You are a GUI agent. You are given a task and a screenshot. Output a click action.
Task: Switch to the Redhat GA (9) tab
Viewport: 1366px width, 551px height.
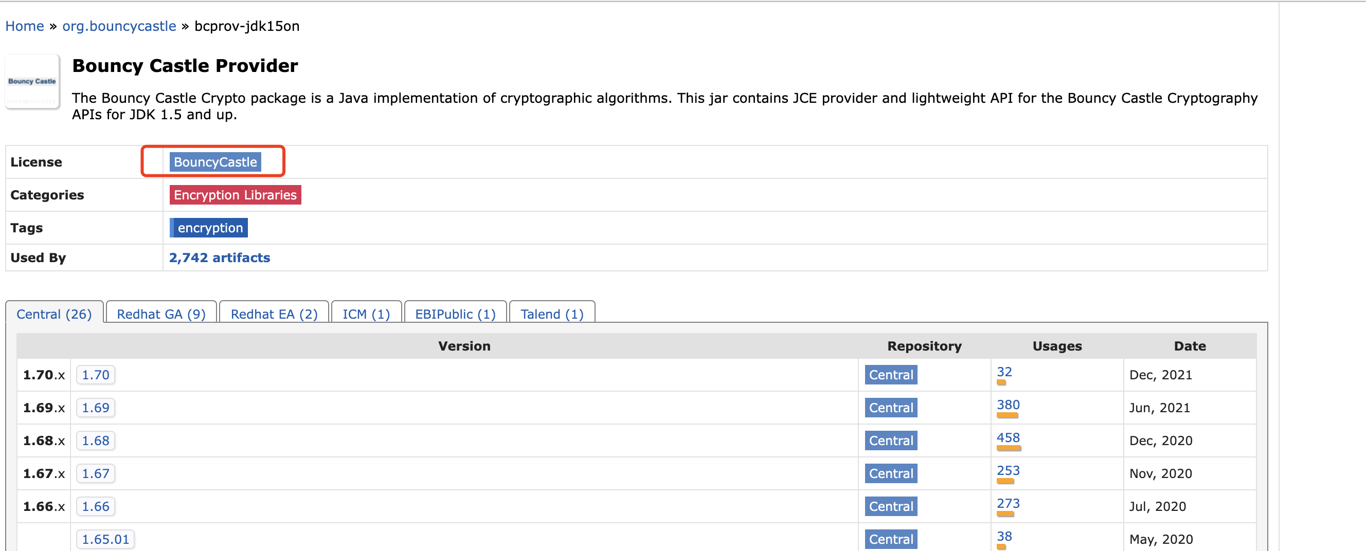161,314
